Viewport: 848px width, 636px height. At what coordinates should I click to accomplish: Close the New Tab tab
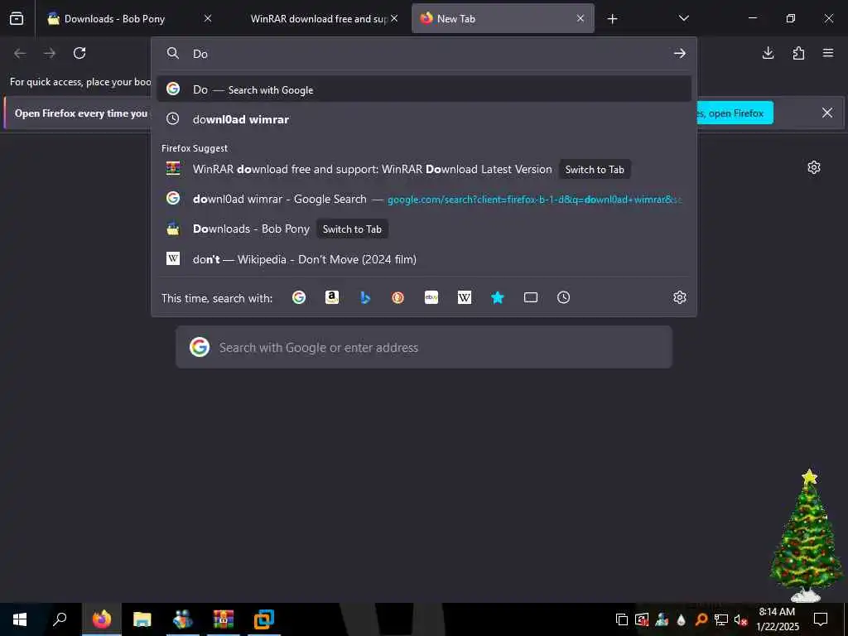pos(581,18)
